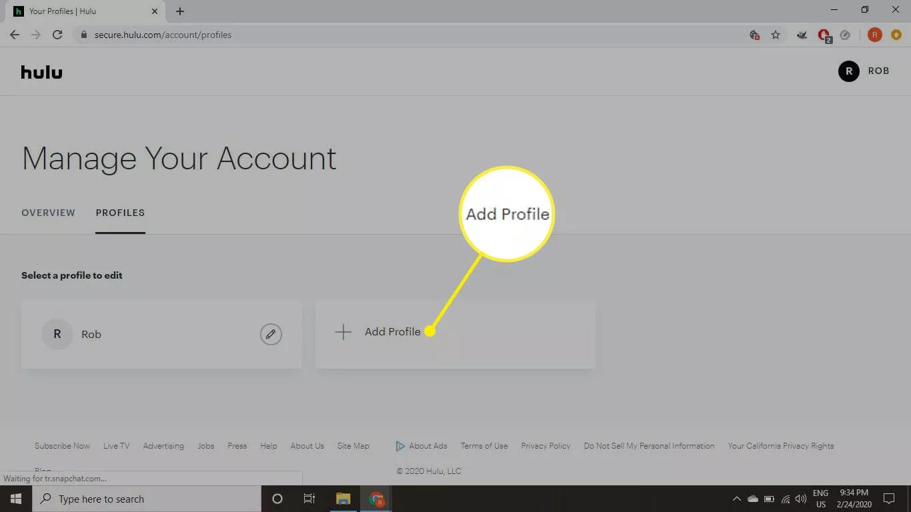Open the About Ads link
The width and height of the screenshot is (911, 512).
pyautogui.click(x=421, y=446)
